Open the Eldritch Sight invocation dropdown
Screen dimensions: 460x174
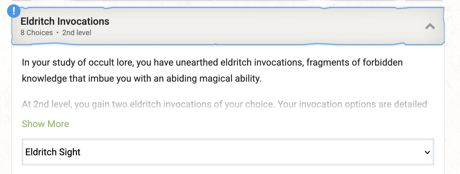tap(228, 152)
